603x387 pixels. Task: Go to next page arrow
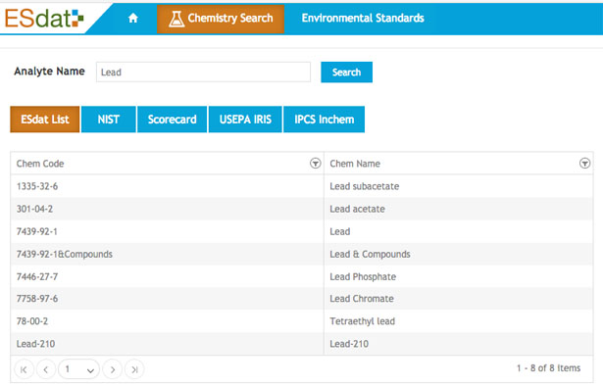click(x=113, y=369)
